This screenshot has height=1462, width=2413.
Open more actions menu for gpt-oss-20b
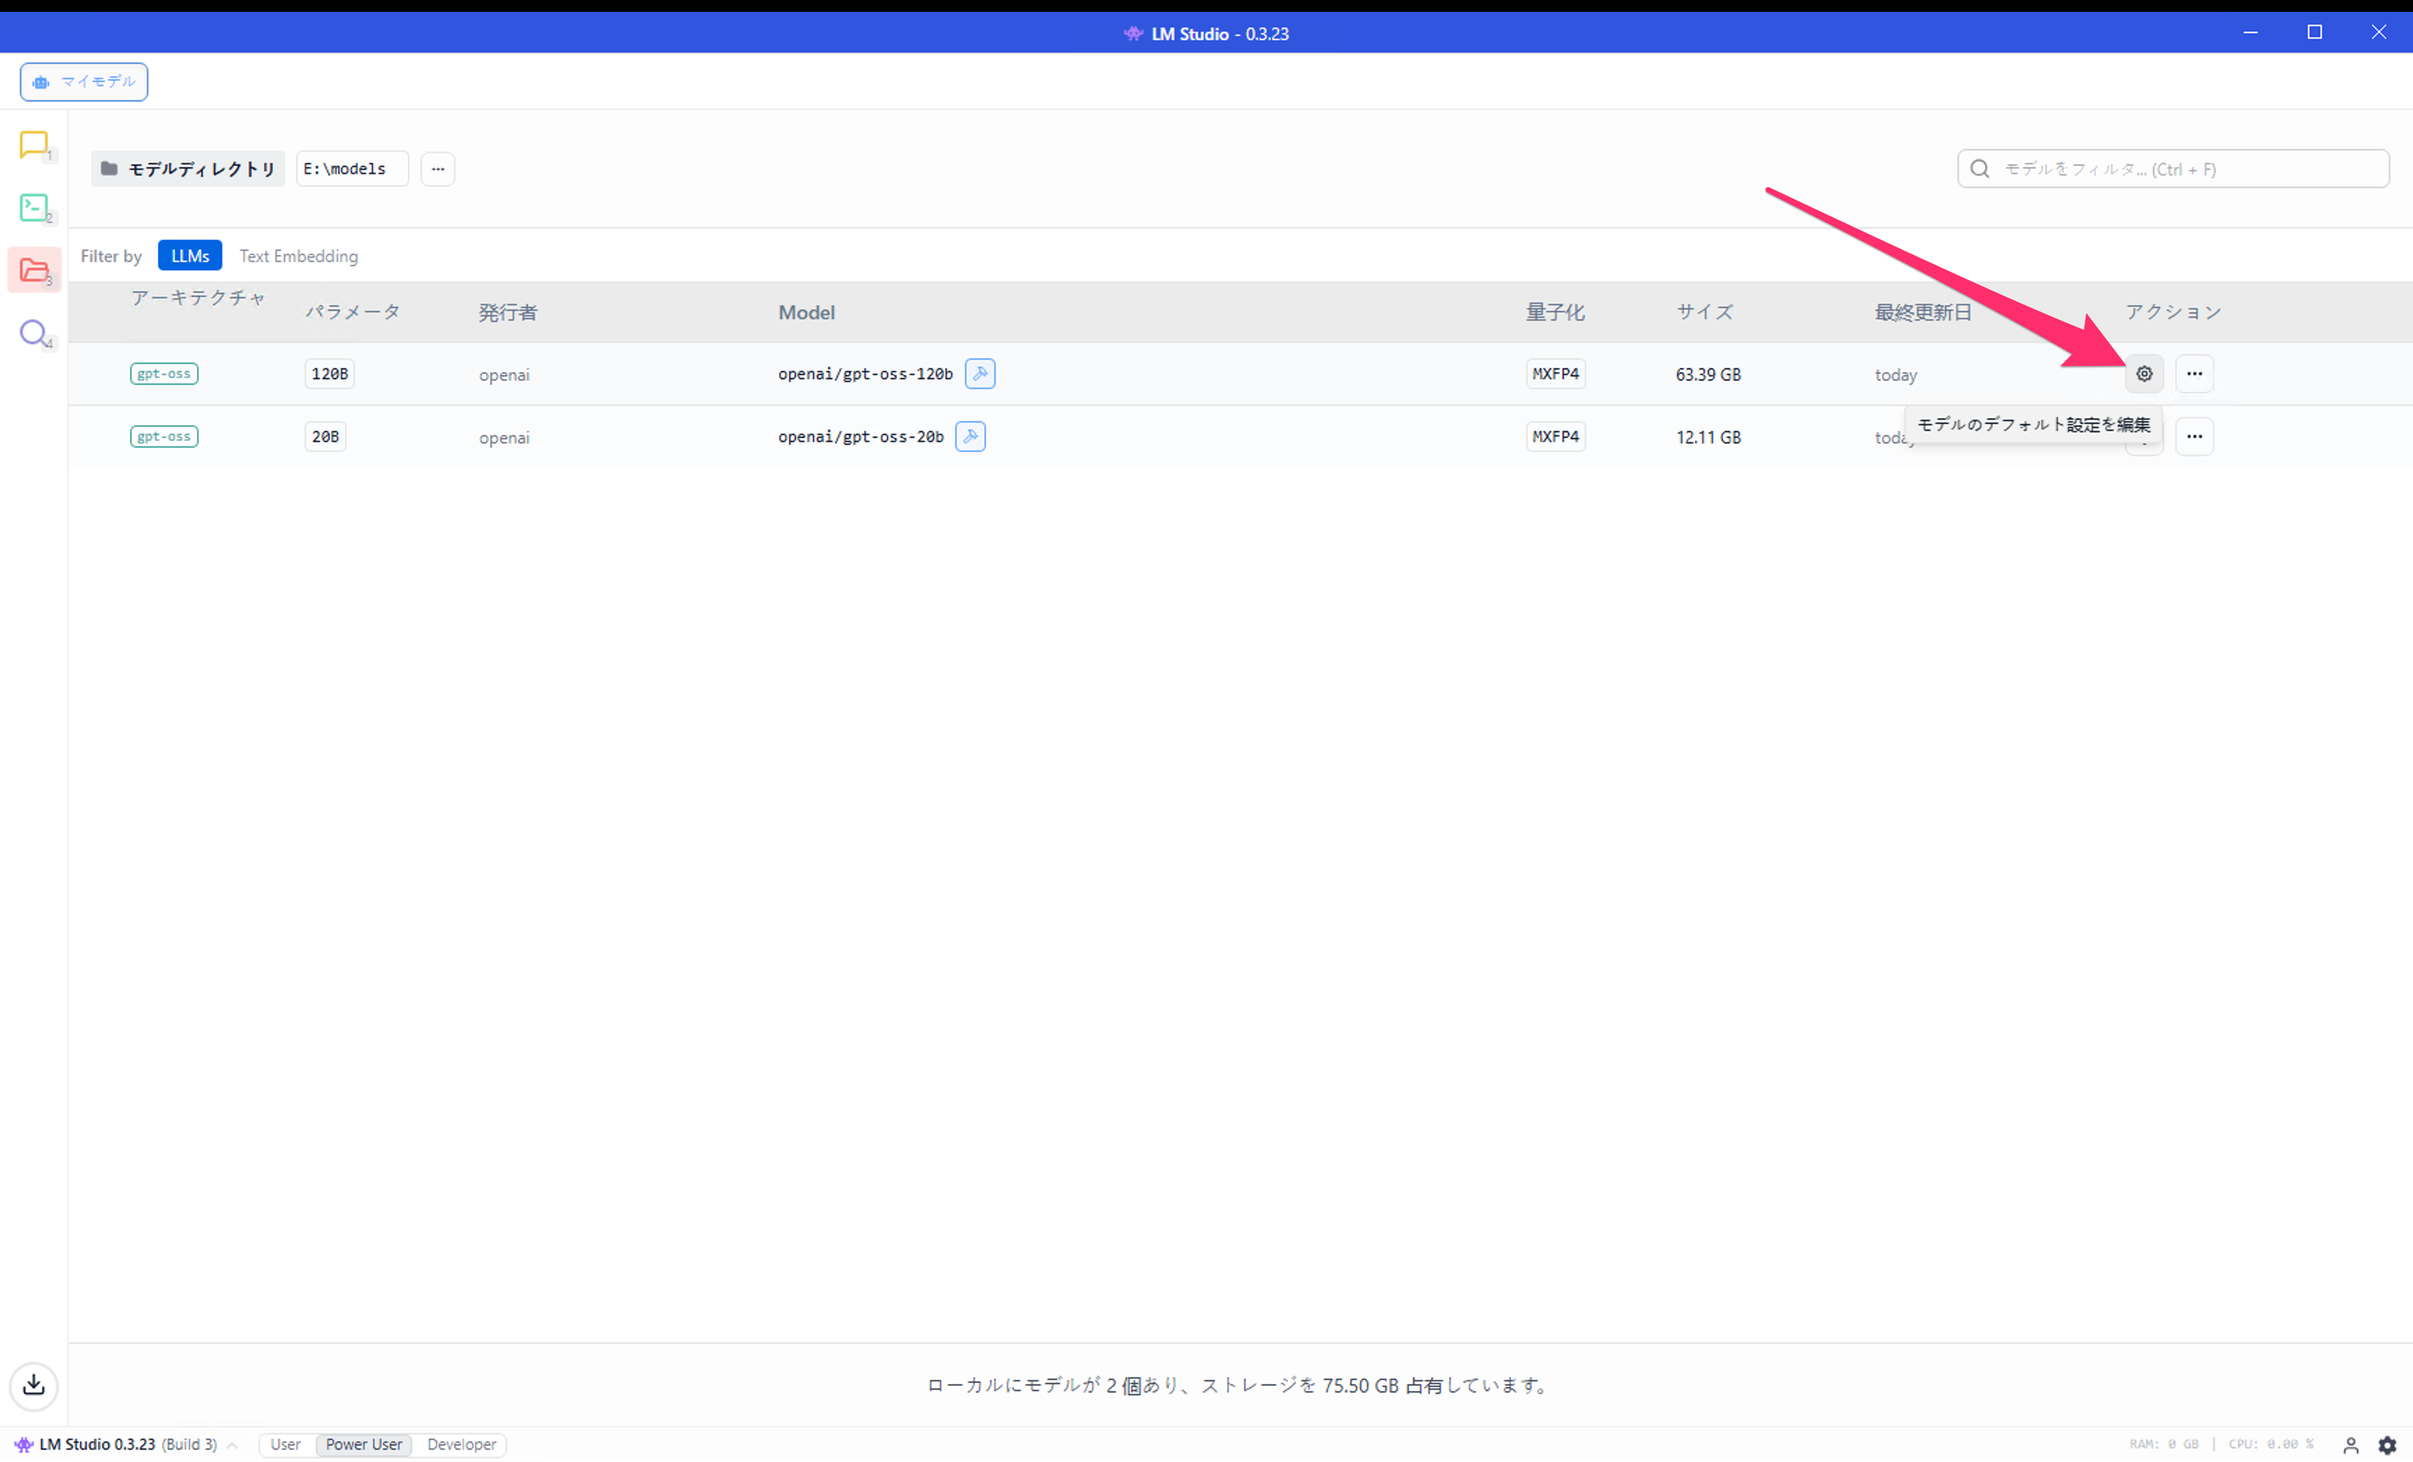pos(2194,437)
